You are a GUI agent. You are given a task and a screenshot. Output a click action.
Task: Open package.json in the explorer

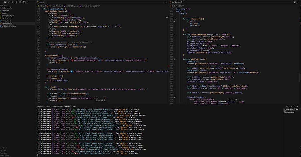point(6,18)
